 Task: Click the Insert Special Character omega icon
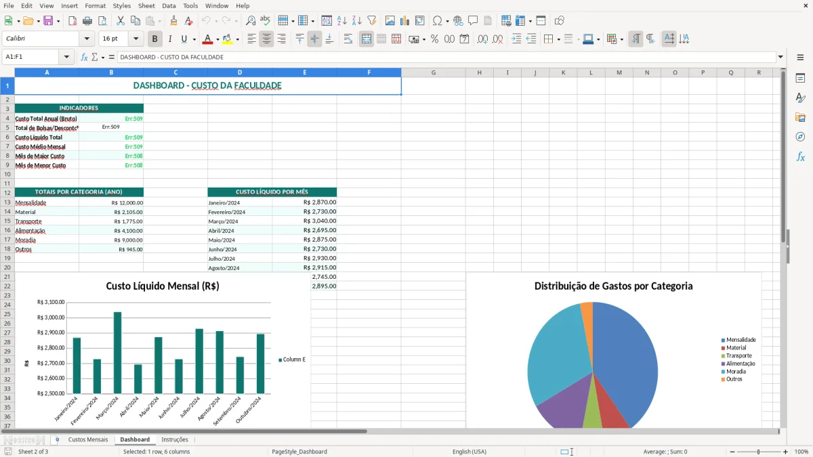[x=437, y=21]
